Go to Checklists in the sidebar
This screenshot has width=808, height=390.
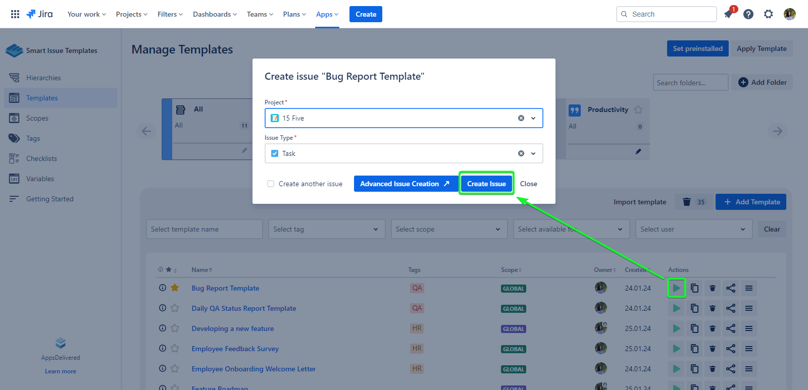coord(41,158)
